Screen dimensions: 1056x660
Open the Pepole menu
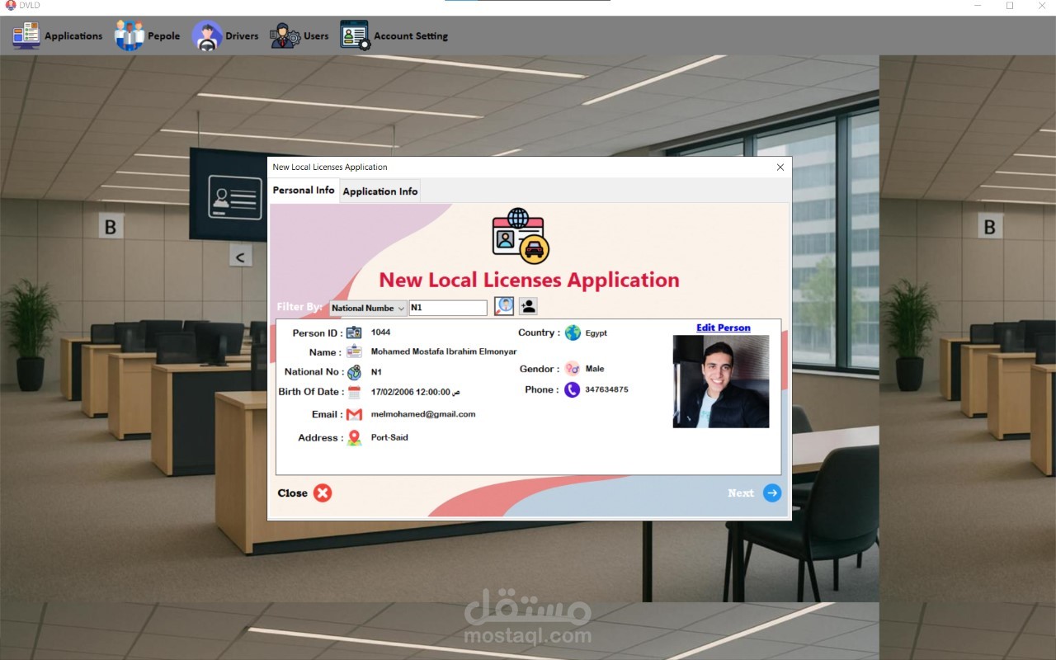[147, 36]
